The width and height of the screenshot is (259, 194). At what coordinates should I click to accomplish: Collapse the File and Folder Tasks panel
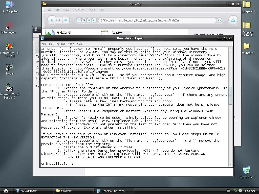(234, 34)
